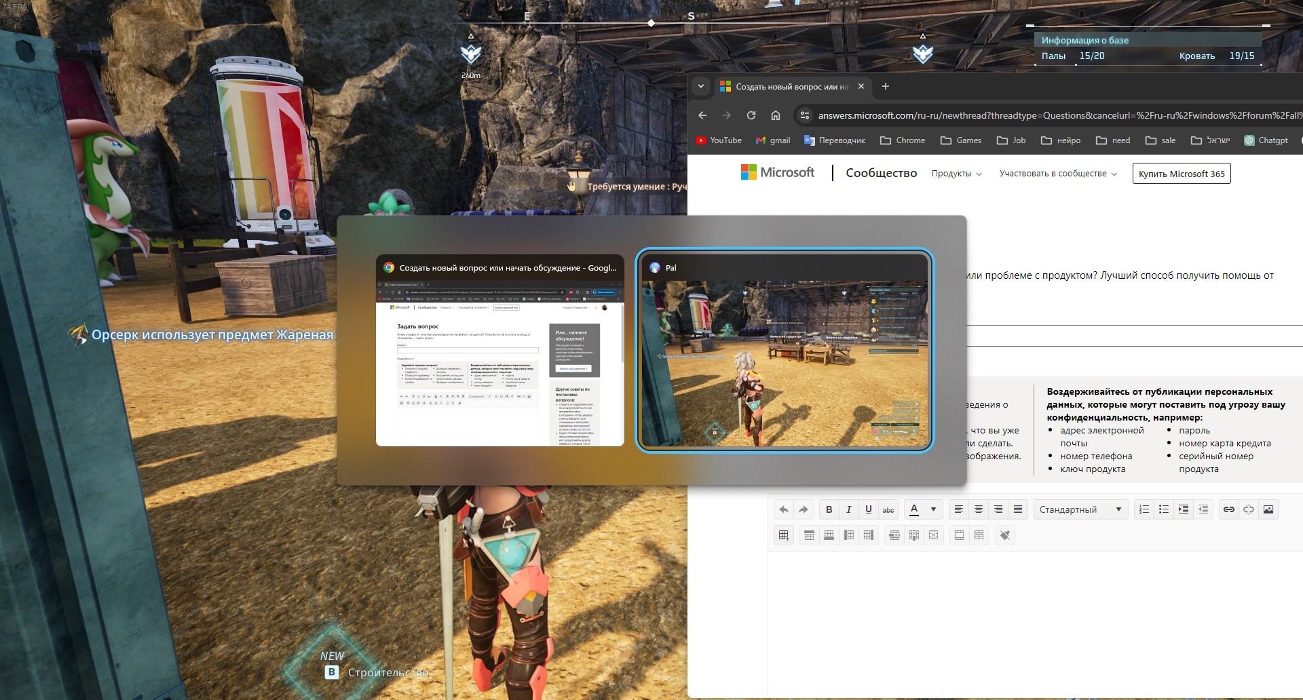
Task: Expand the Chrome tab search dropdown
Action: click(x=701, y=86)
